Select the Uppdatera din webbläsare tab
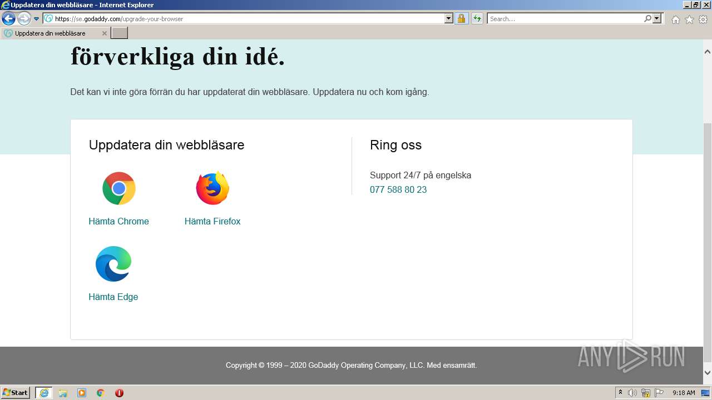Screen dimensions: 712x400 click(56, 33)
